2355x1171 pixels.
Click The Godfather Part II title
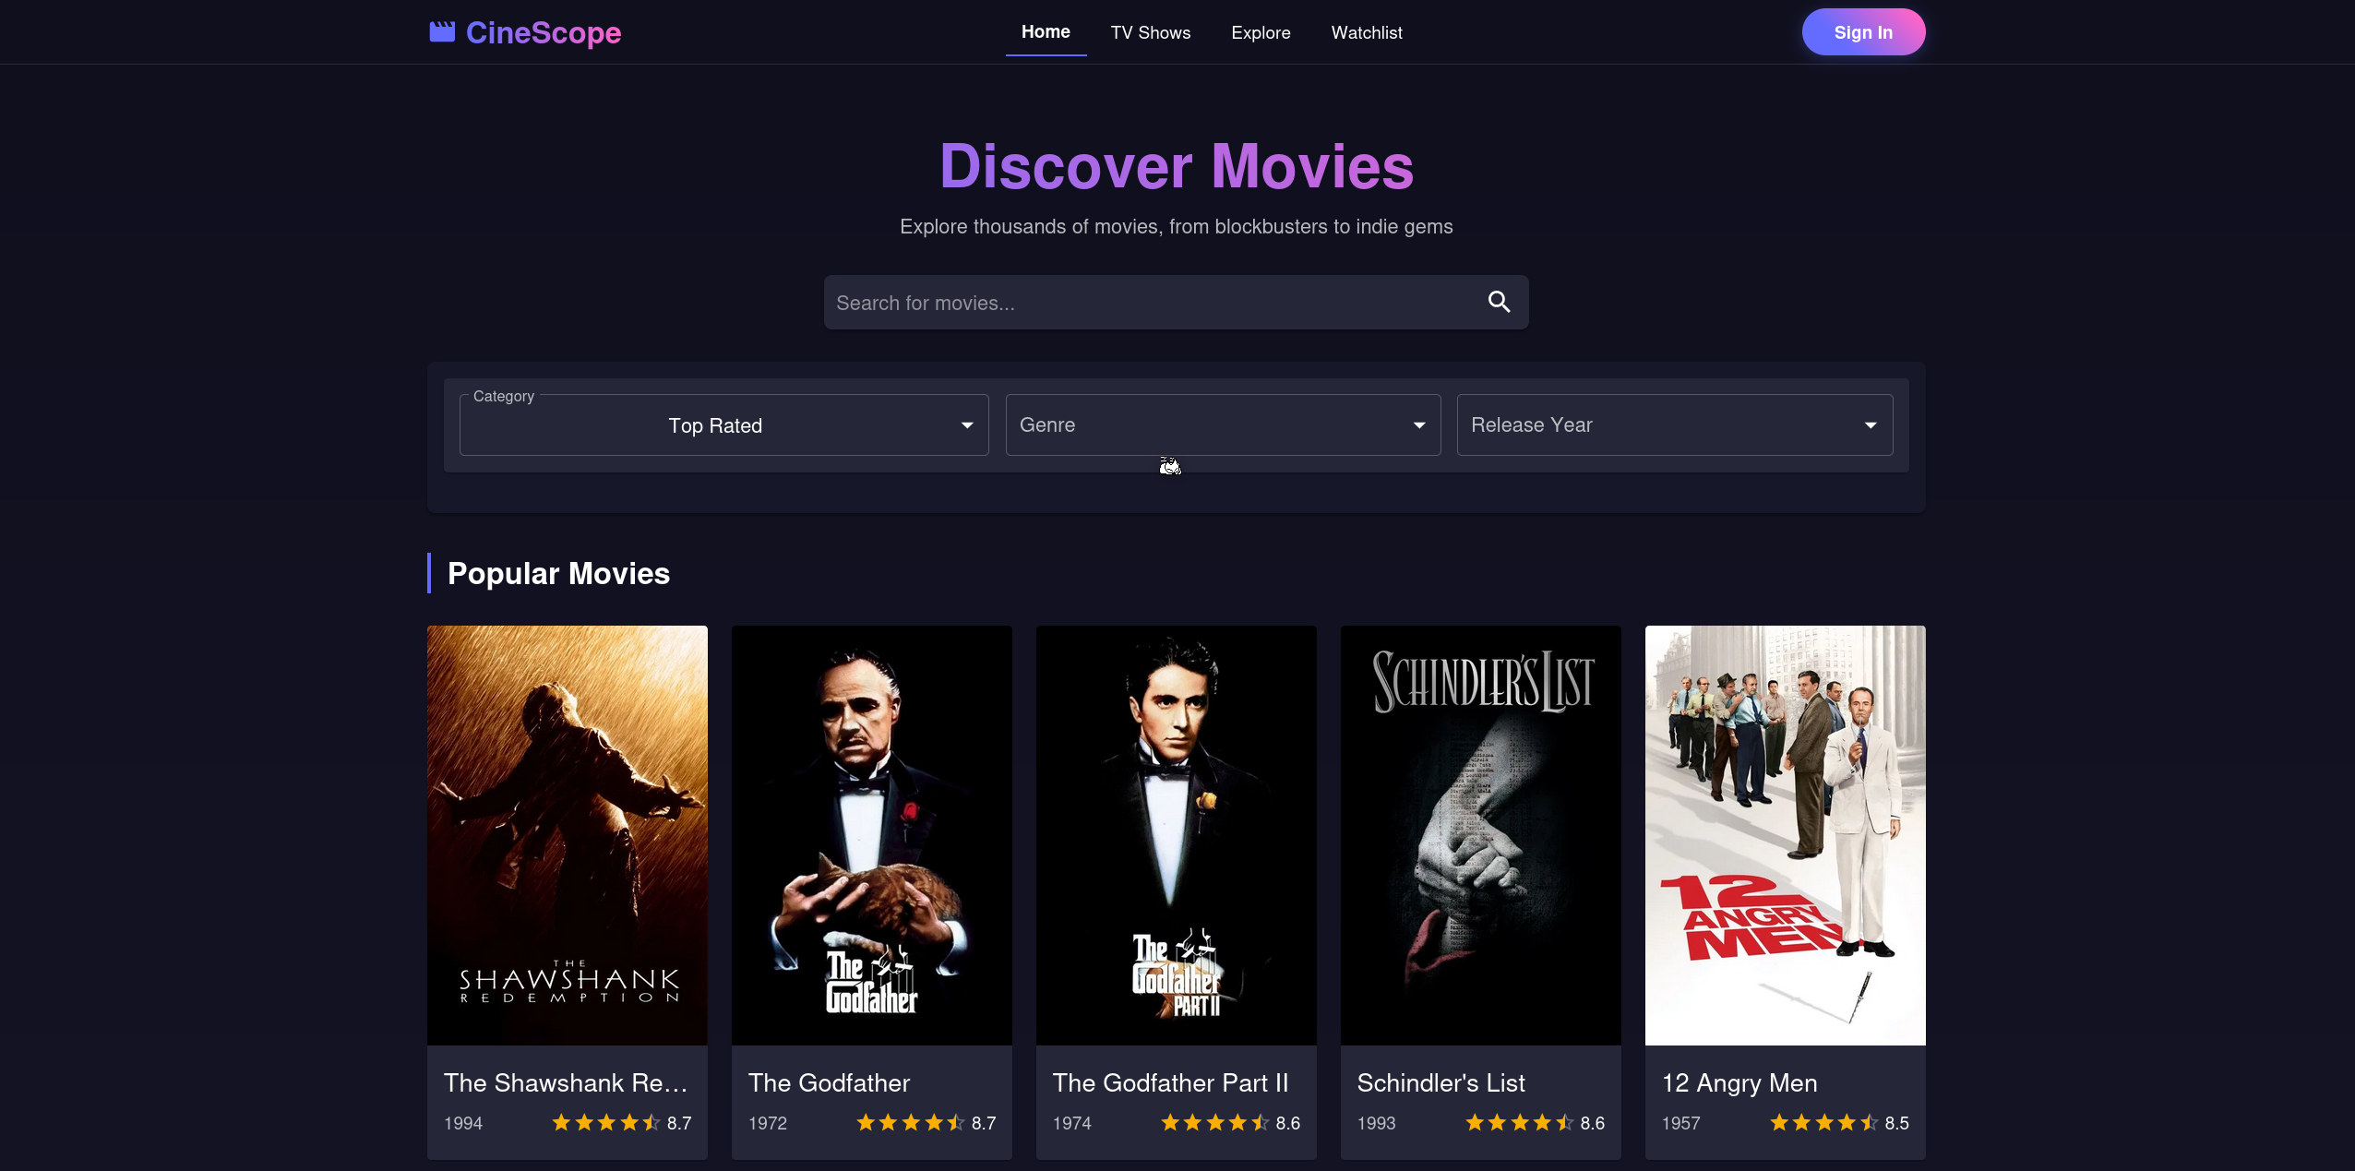[1170, 1082]
